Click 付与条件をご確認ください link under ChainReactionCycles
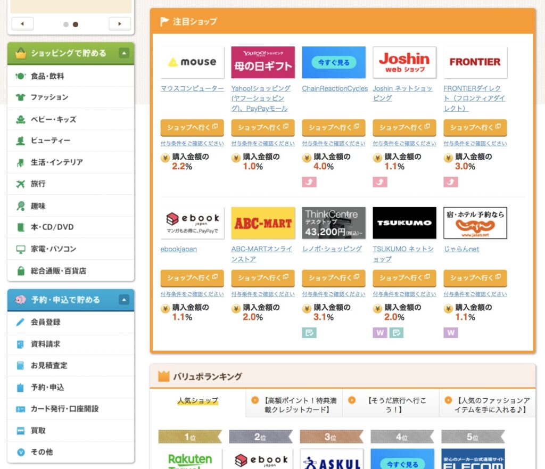Screen dimensions: 545x469 click(x=334, y=144)
